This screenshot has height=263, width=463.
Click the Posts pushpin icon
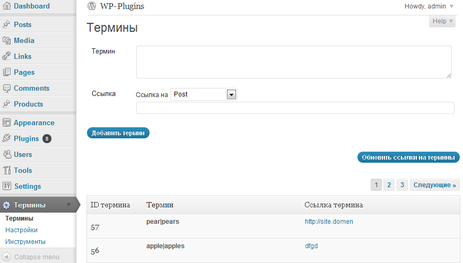coord(6,24)
